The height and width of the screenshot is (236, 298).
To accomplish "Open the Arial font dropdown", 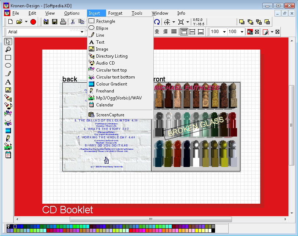I will 82,32.
